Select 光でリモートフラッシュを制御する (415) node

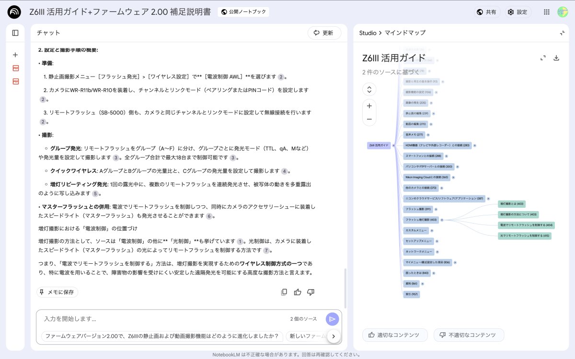tap(525, 236)
